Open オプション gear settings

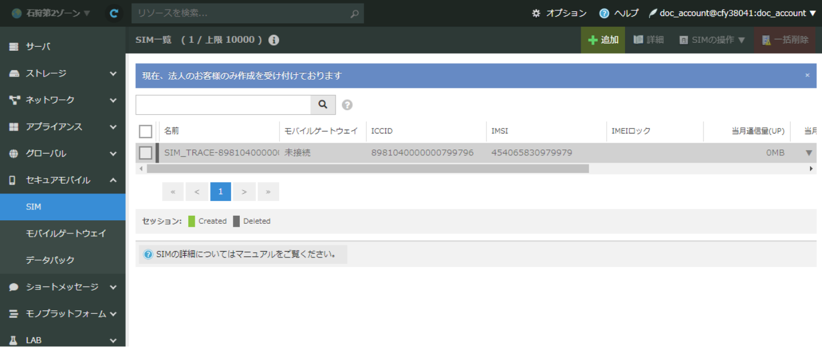point(559,13)
